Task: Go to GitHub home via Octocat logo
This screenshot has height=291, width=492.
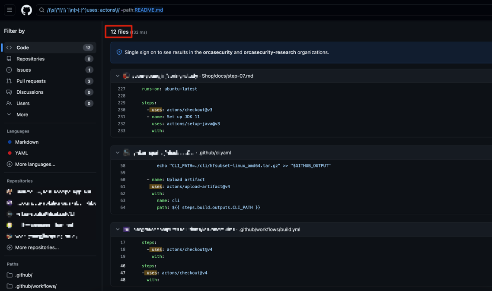Action: (26, 10)
